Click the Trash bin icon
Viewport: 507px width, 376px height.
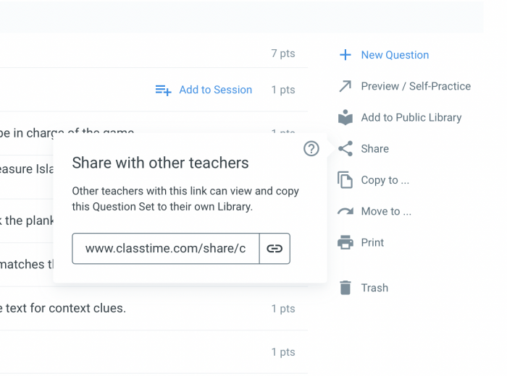345,288
